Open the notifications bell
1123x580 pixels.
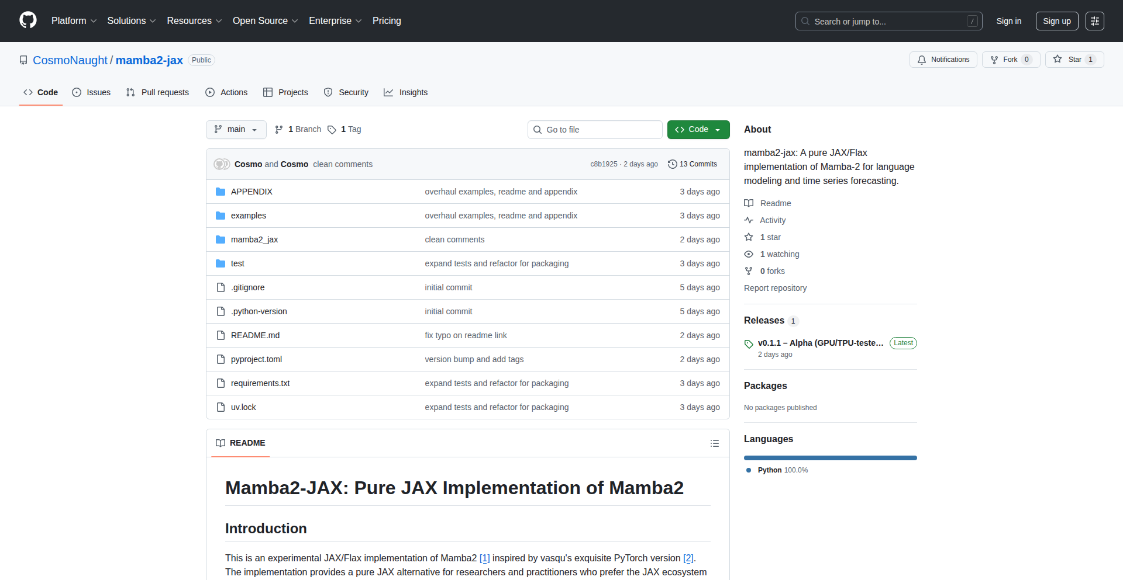[x=922, y=60]
